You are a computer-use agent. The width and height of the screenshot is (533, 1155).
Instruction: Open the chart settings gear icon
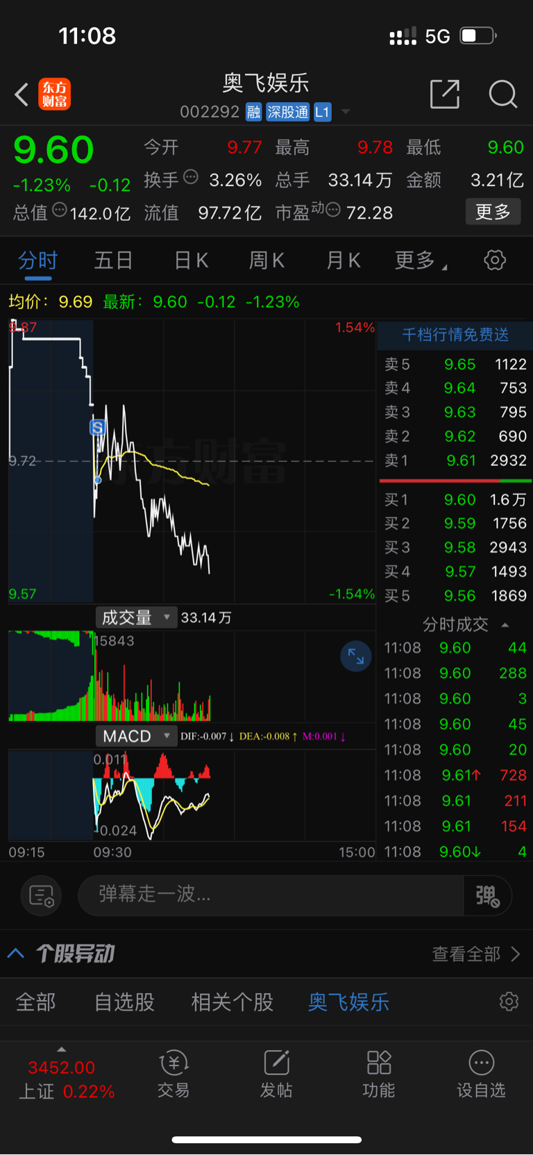click(x=495, y=260)
